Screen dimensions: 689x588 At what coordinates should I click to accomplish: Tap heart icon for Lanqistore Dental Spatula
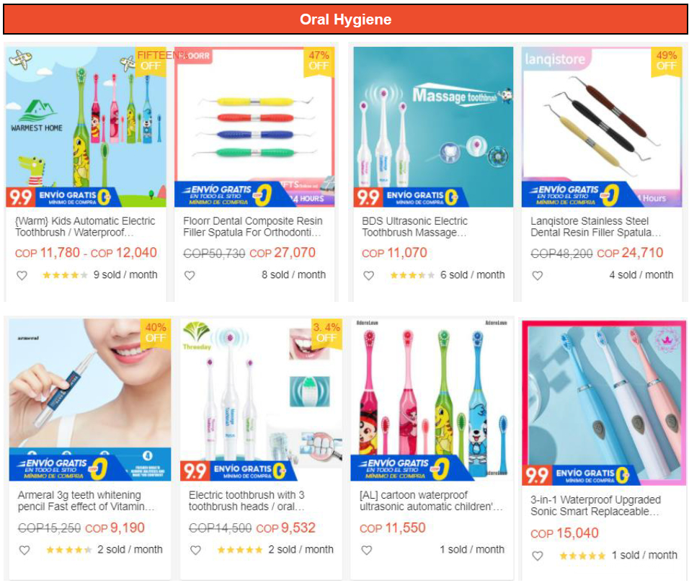tap(538, 275)
